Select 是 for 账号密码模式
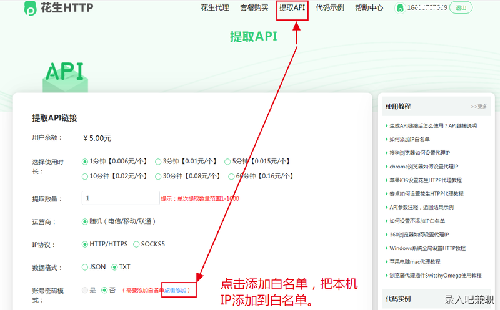 tap(85, 290)
